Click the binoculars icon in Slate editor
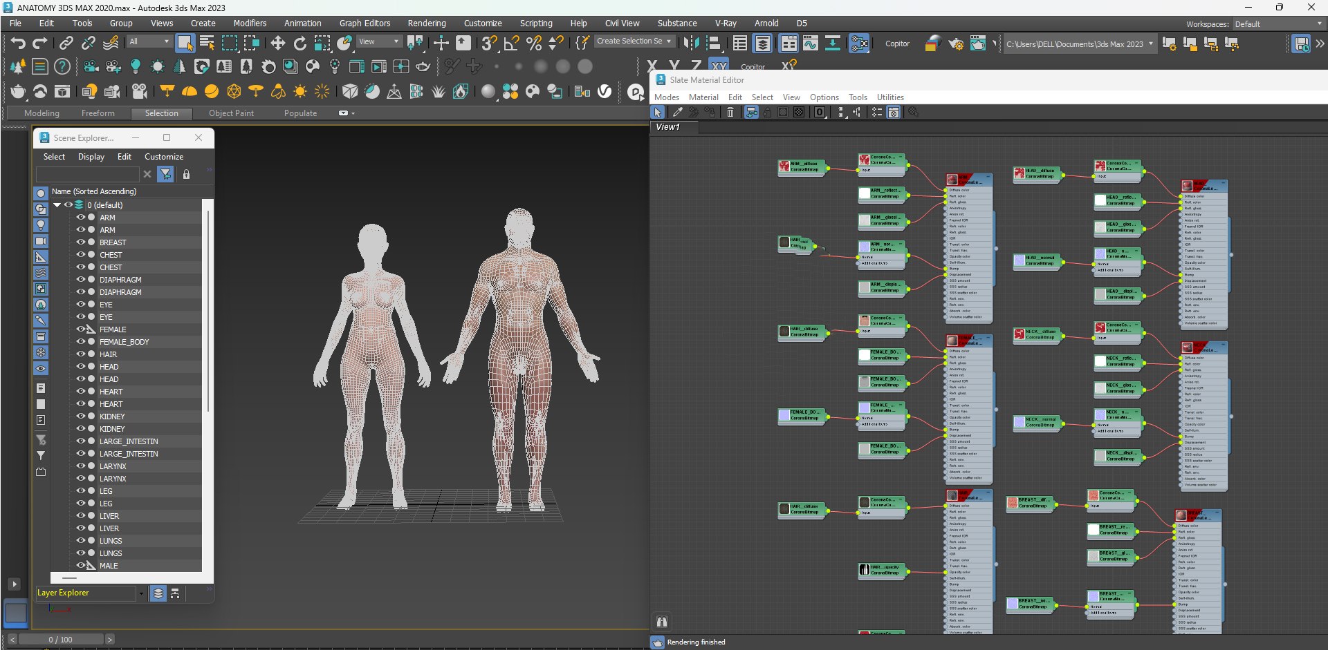1328x650 pixels. [662, 622]
